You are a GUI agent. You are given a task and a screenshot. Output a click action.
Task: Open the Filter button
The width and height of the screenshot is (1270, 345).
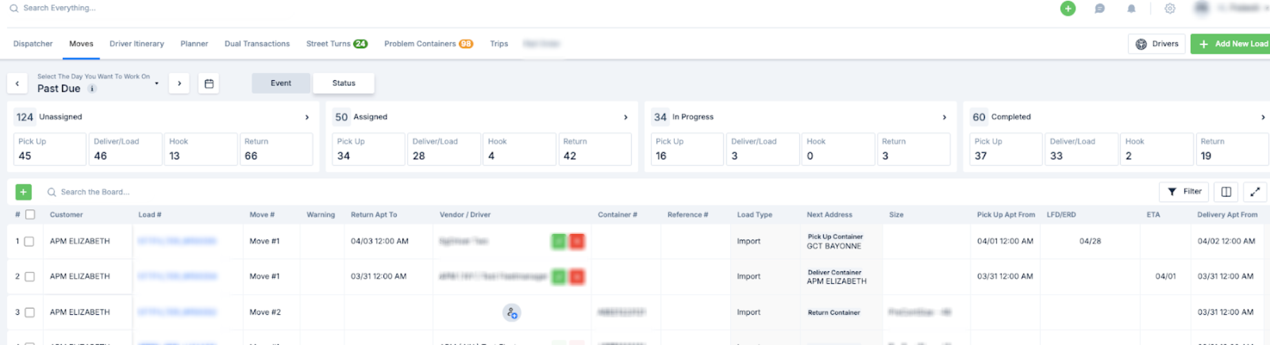pos(1185,192)
